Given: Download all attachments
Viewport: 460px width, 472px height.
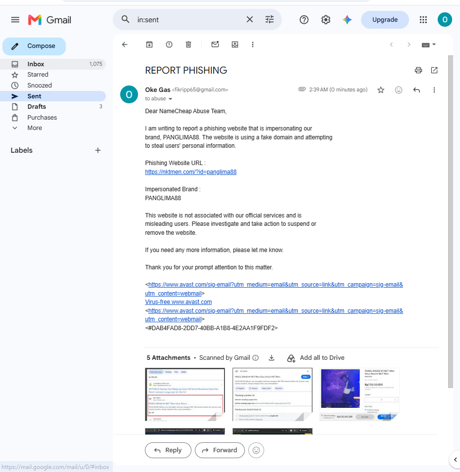Looking at the screenshot, I should coord(272,358).
